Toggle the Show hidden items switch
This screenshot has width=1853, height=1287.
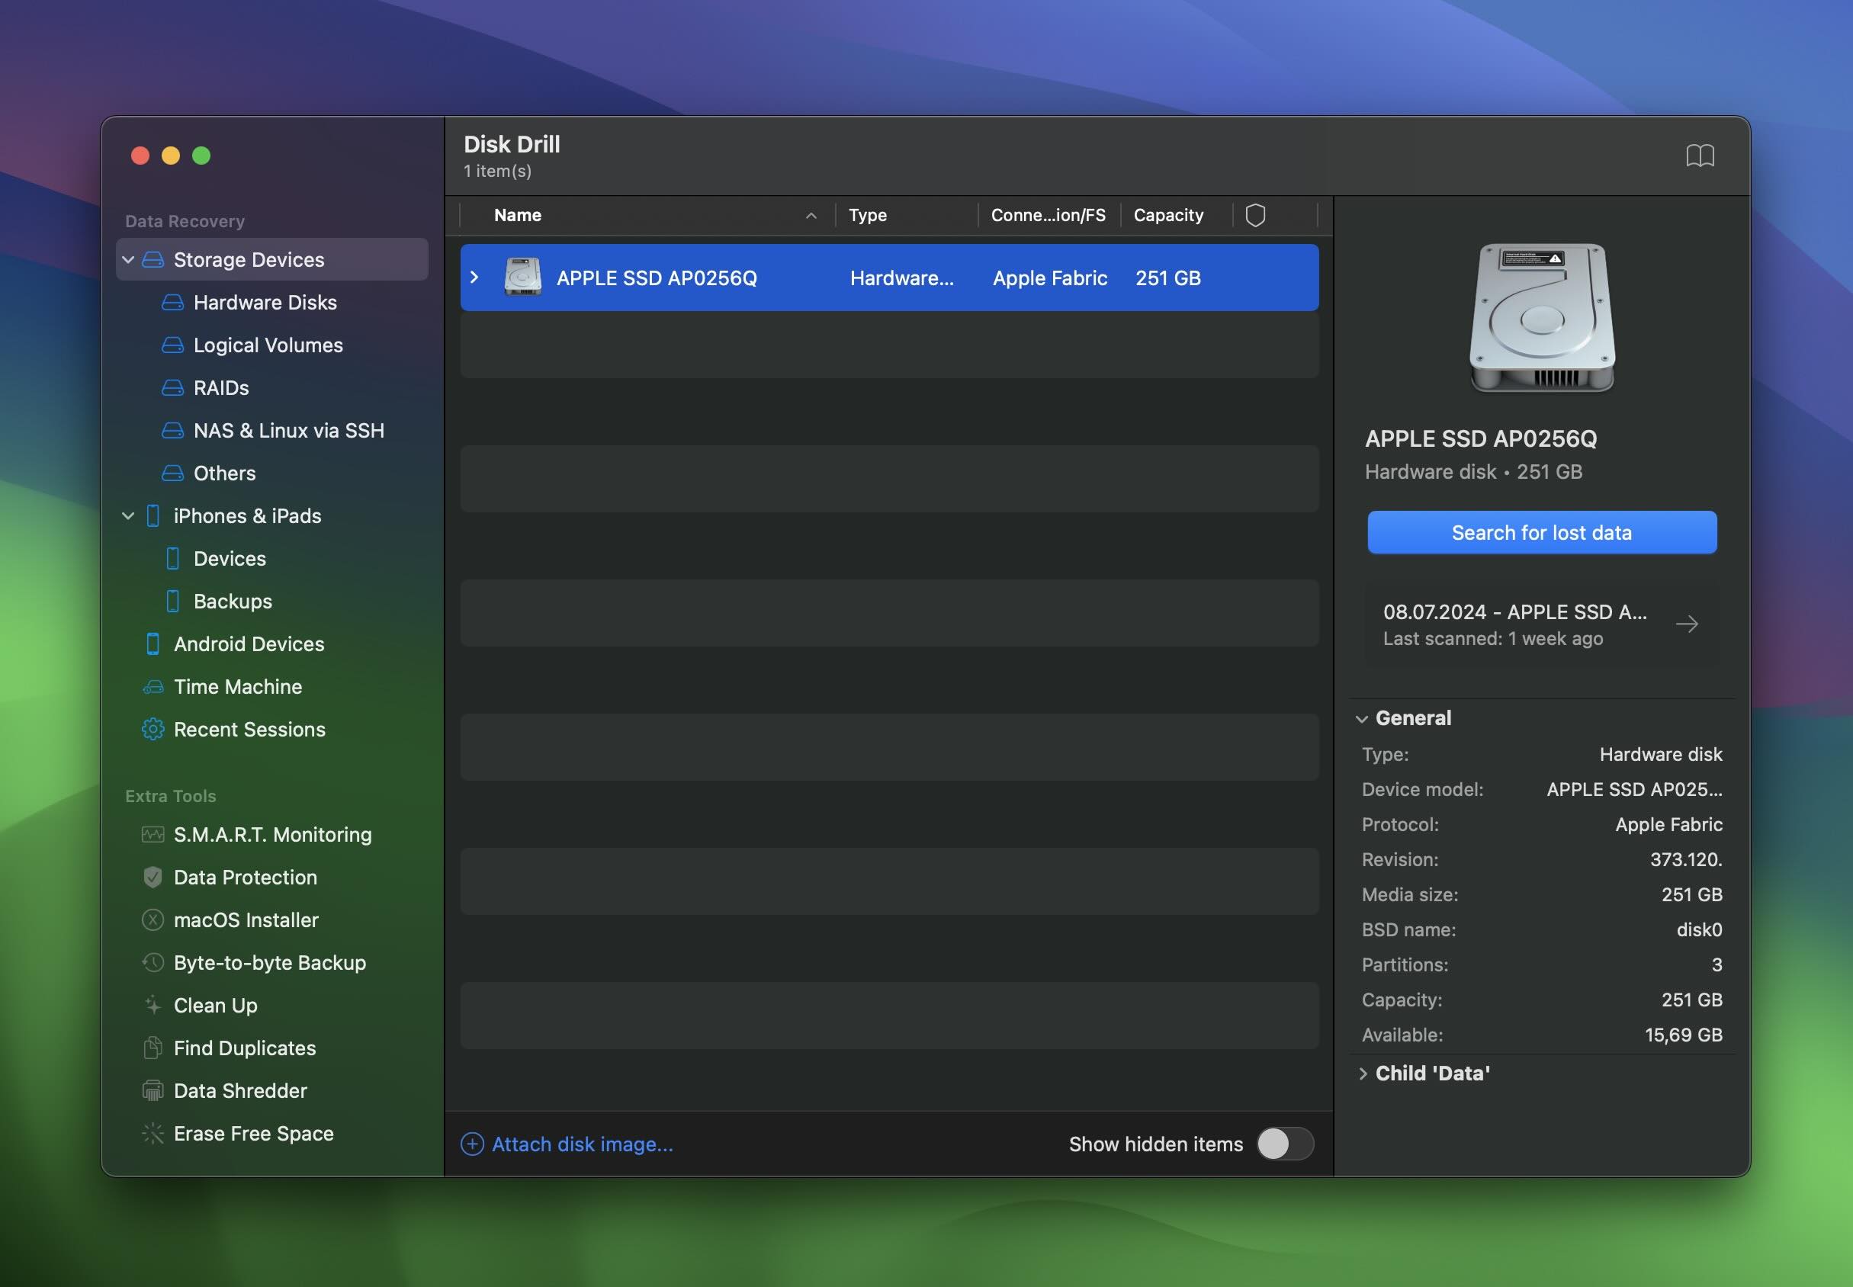click(x=1286, y=1144)
